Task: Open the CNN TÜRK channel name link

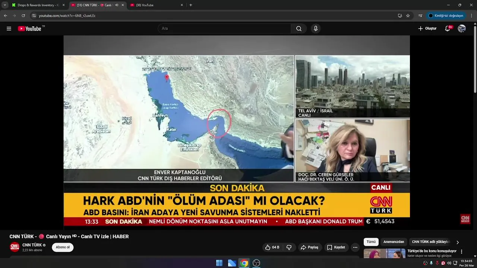Action: coord(32,245)
